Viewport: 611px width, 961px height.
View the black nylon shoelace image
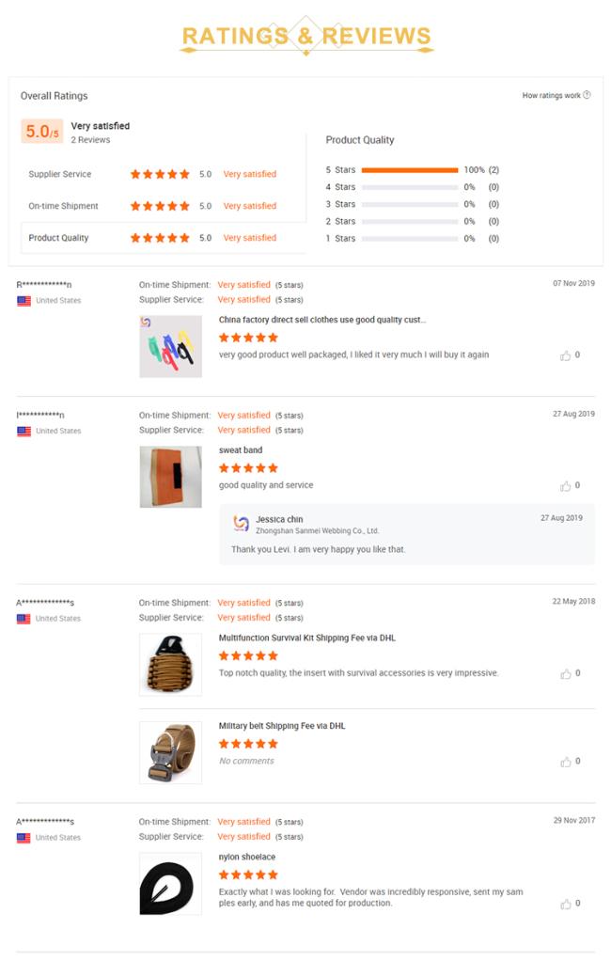170,884
